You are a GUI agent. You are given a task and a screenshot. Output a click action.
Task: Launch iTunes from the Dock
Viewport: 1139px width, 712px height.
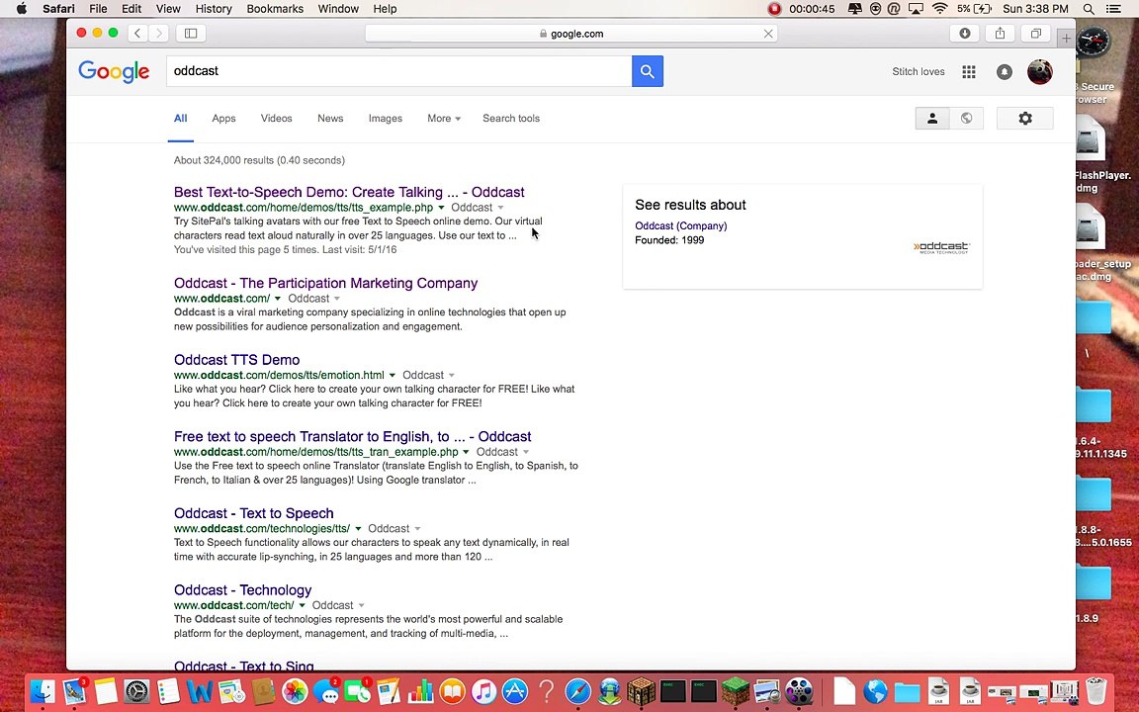483,691
